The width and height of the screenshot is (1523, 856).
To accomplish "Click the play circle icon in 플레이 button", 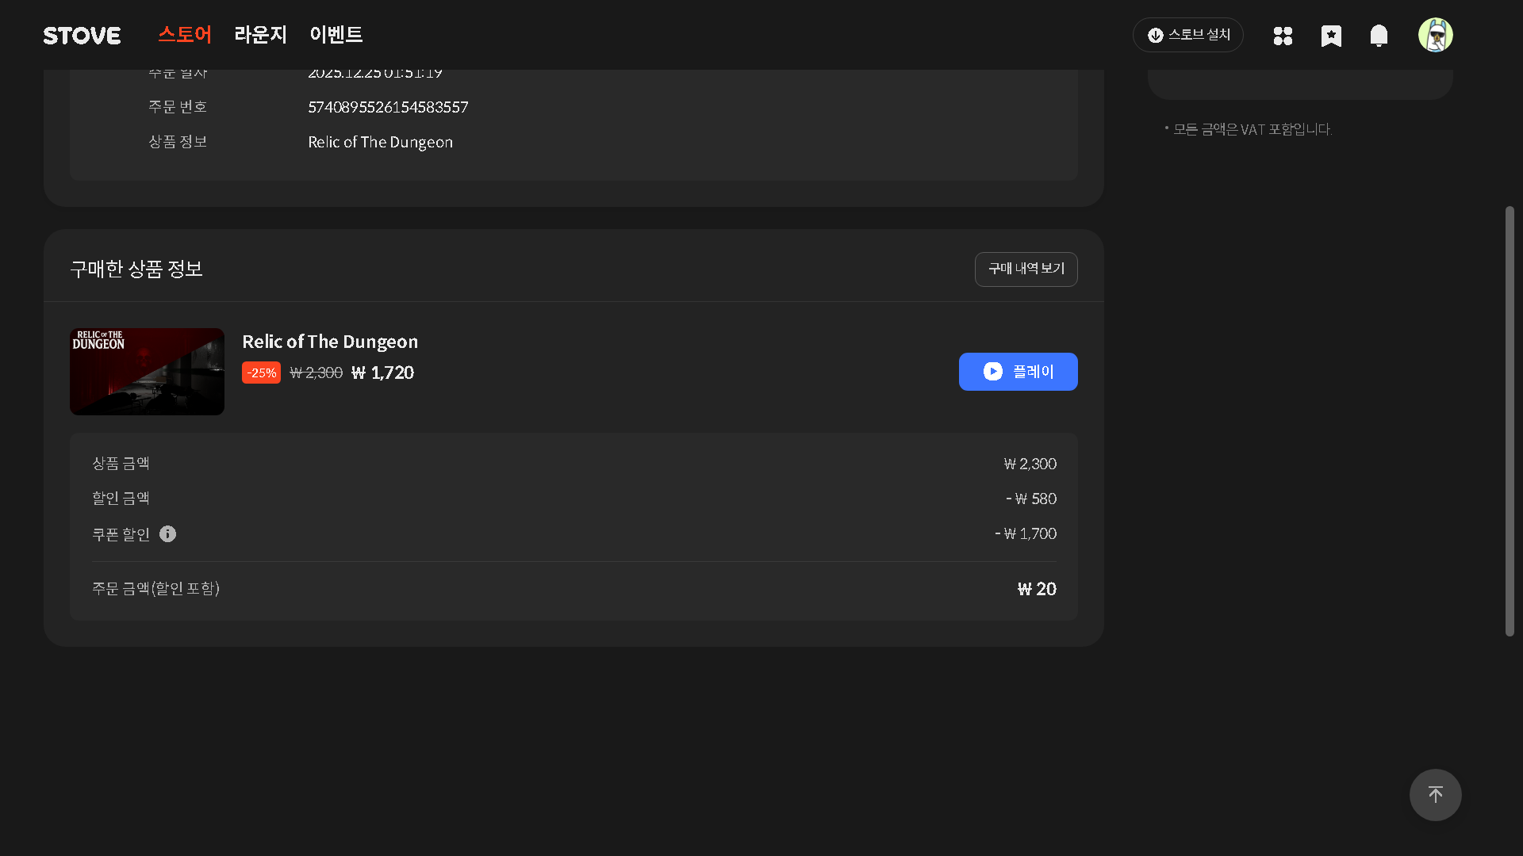I will tap(992, 372).
